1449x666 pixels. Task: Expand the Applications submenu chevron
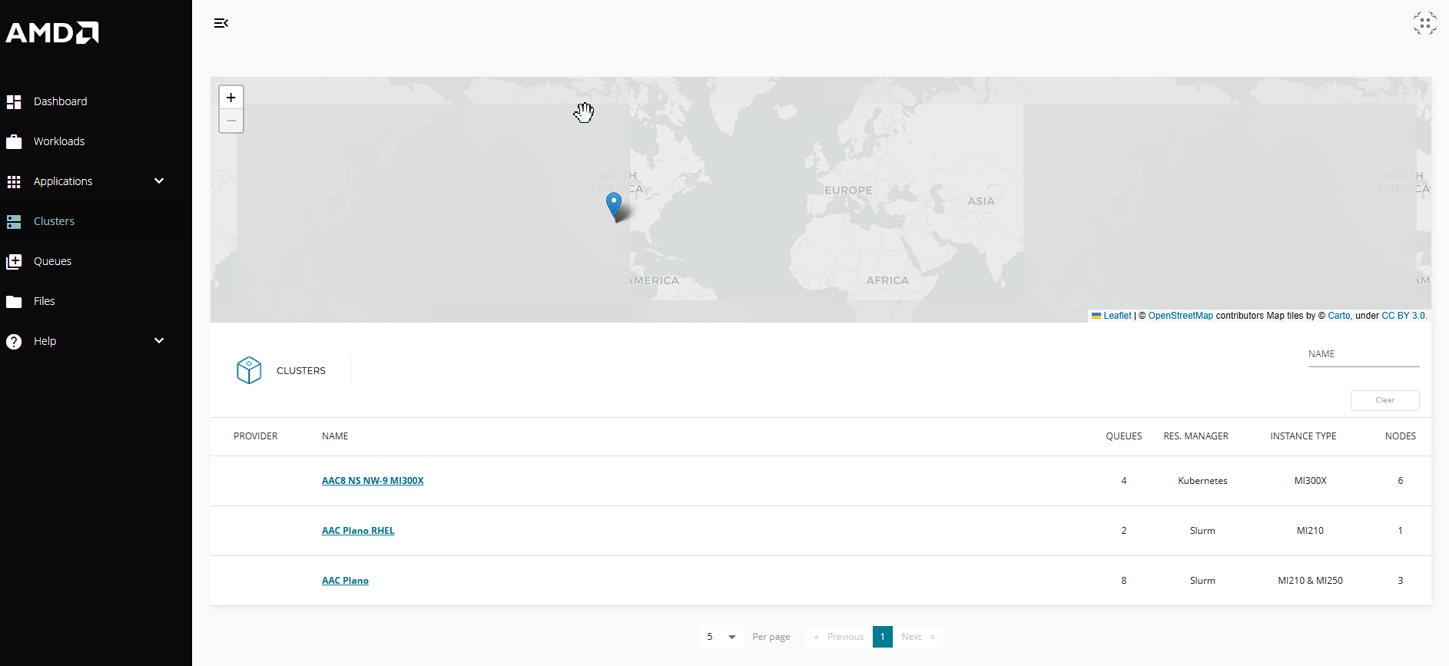click(159, 181)
